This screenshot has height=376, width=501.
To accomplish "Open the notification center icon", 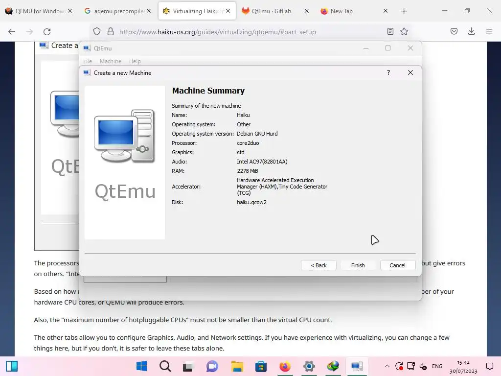I will pos(489,366).
